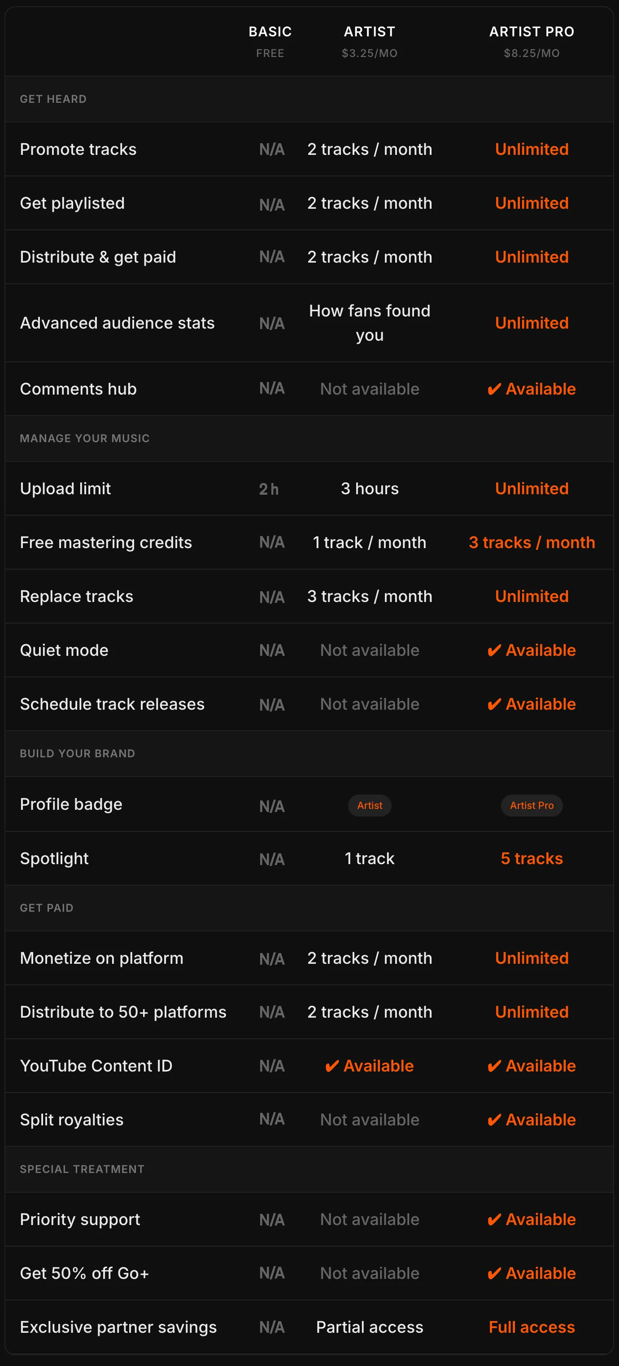
Task: Select the Artist $3.25/mo plan header
Action: [370, 41]
